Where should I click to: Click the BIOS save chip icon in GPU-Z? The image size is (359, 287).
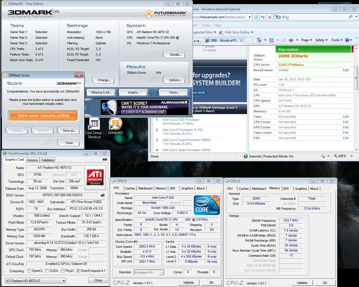[103, 195]
